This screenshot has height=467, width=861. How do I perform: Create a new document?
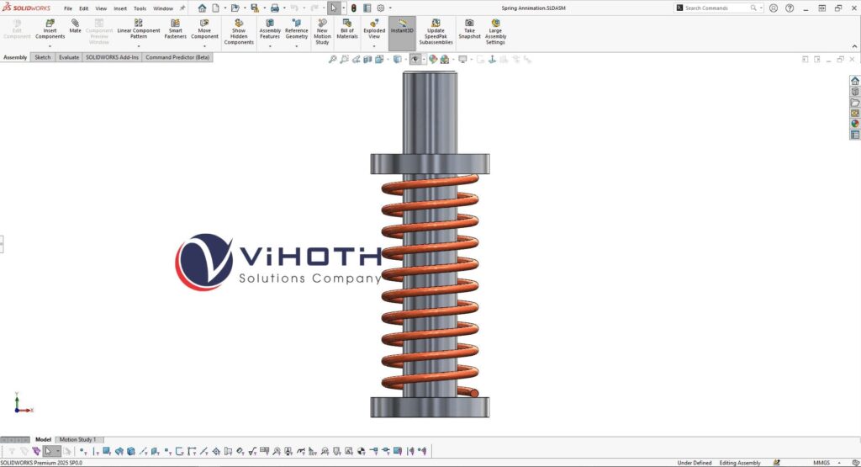[216, 8]
